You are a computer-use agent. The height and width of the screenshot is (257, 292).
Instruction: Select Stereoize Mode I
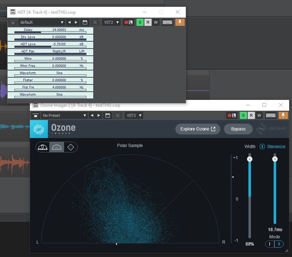click(270, 244)
